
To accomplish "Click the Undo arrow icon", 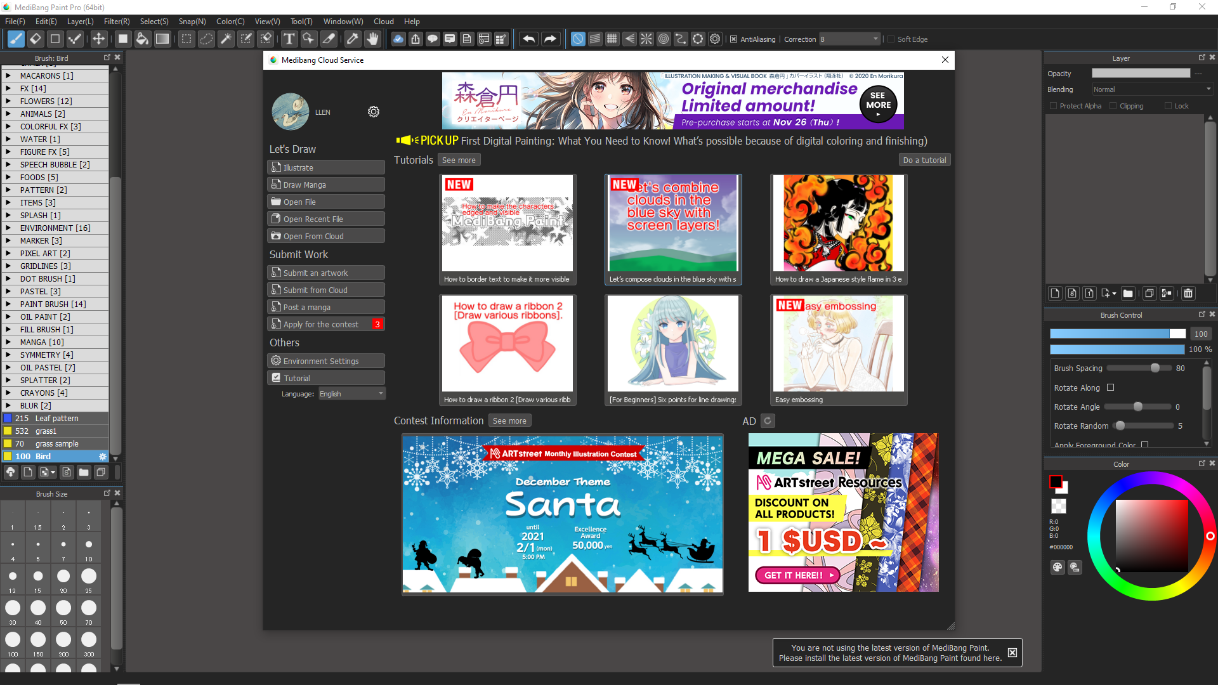I will (x=528, y=39).
